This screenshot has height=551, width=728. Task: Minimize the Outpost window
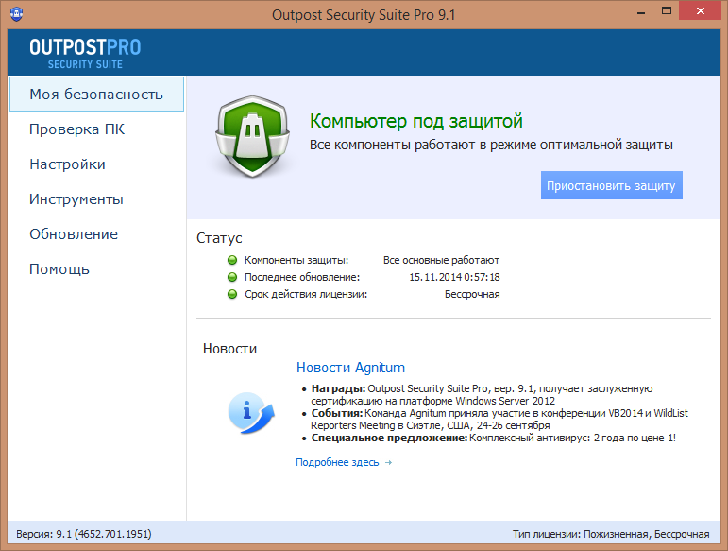tap(641, 12)
